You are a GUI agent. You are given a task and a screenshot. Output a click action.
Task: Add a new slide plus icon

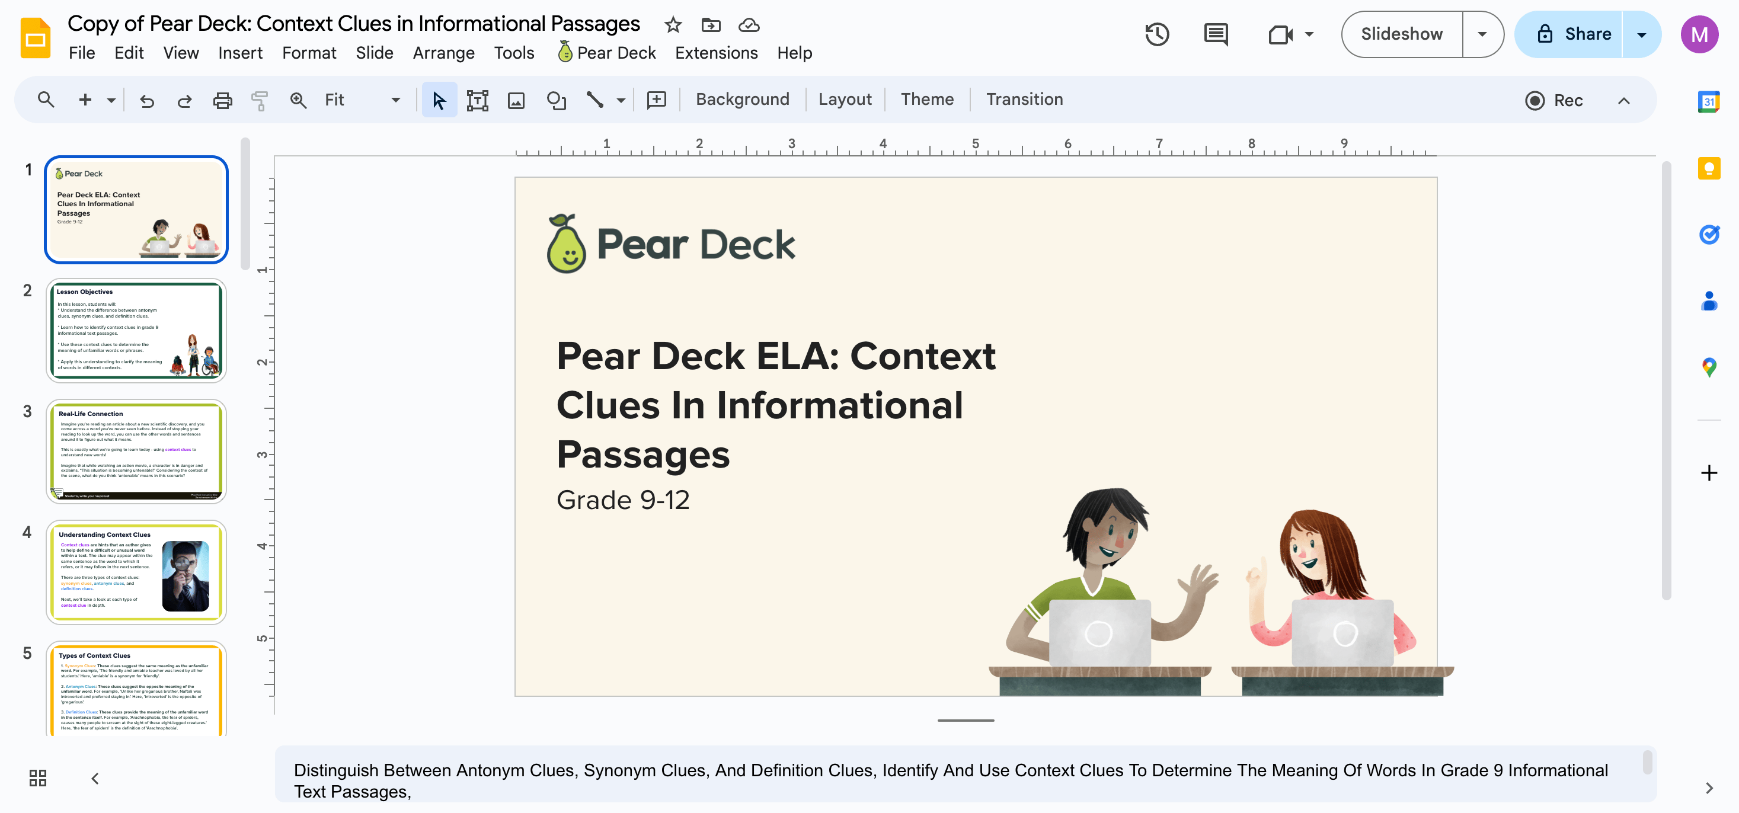85,100
